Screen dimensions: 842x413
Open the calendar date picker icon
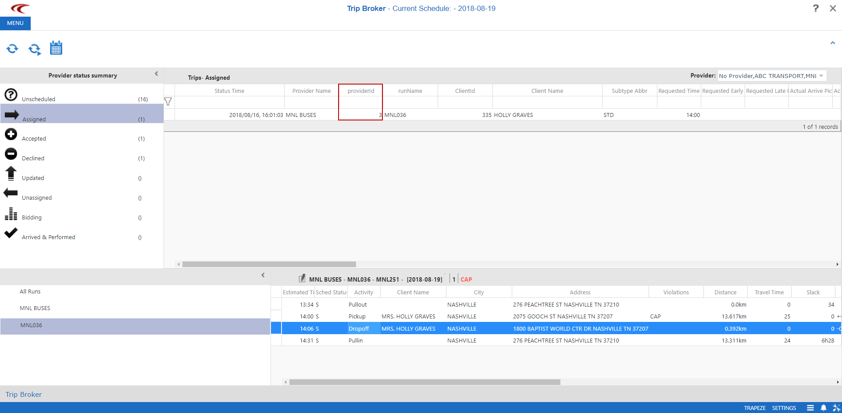coord(56,48)
